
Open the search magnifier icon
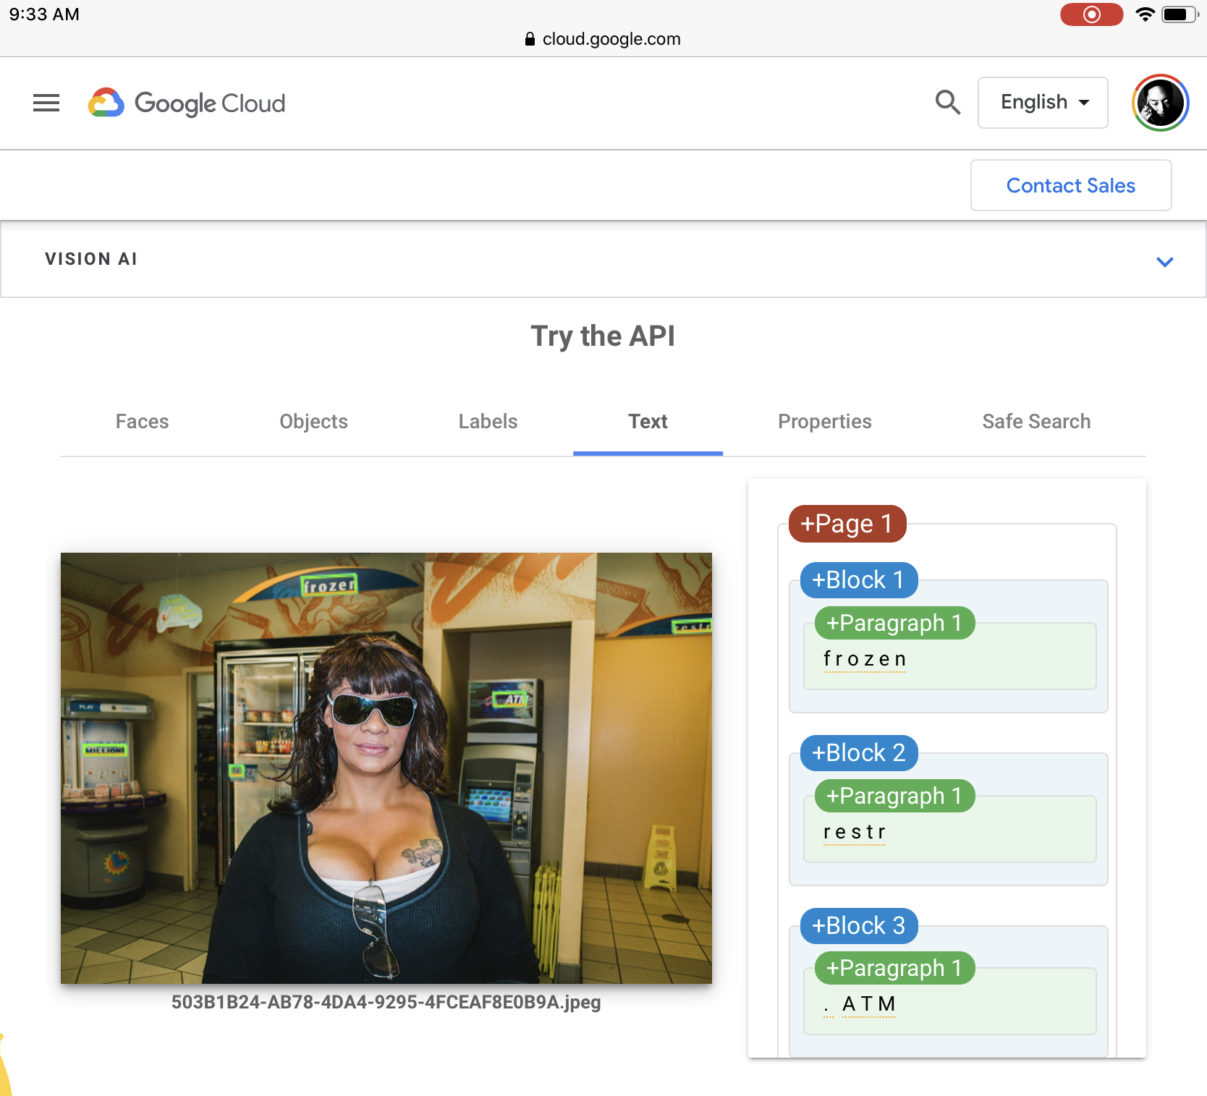tap(947, 103)
